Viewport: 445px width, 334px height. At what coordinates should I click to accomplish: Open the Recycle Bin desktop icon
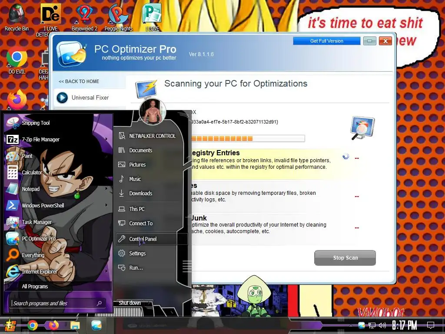pos(17,17)
